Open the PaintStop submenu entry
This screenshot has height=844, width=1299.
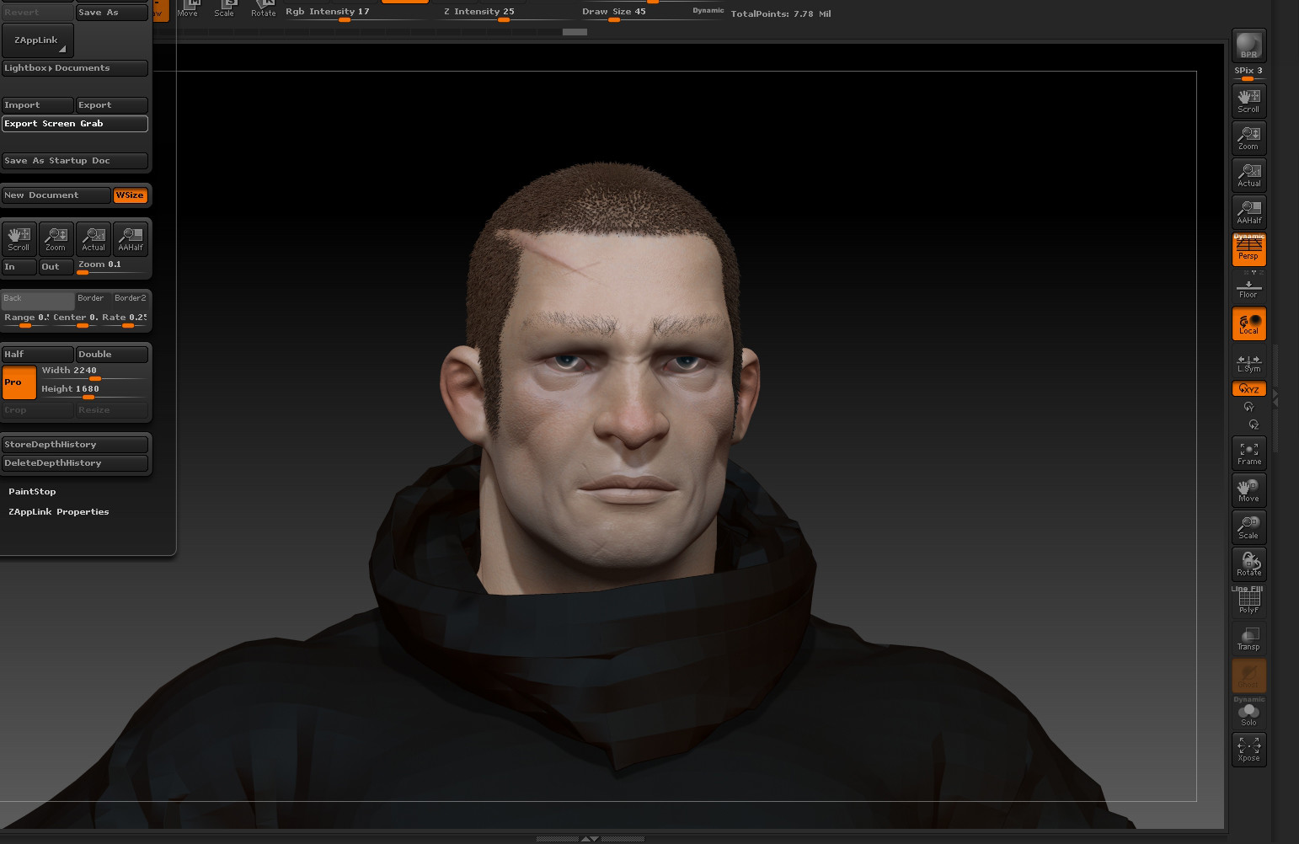pyautogui.click(x=32, y=491)
